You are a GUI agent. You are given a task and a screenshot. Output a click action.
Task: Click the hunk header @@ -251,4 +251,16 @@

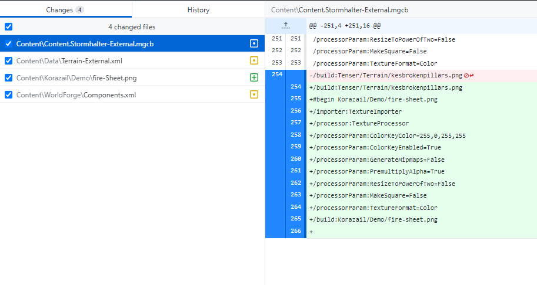345,26
